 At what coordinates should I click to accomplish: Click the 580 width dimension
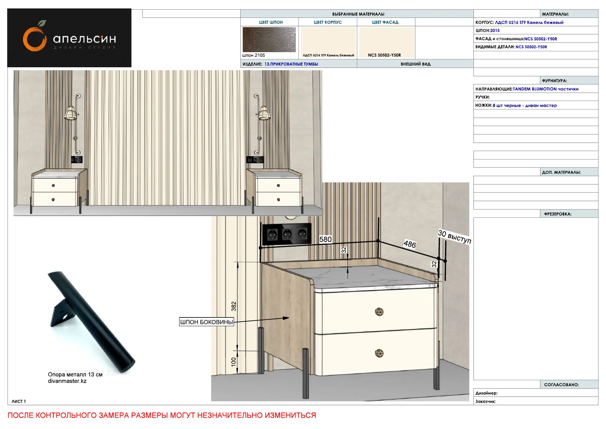325,239
